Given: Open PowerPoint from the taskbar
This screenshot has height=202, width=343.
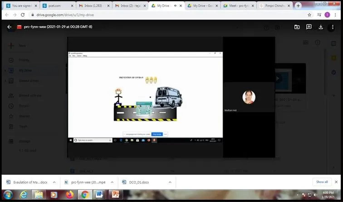Looking at the screenshot, I should [115, 195].
